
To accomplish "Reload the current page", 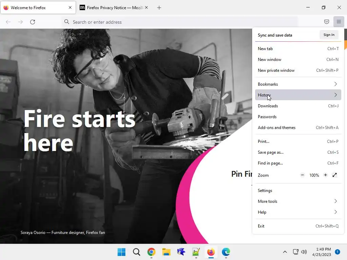I will pyautogui.click(x=33, y=22).
